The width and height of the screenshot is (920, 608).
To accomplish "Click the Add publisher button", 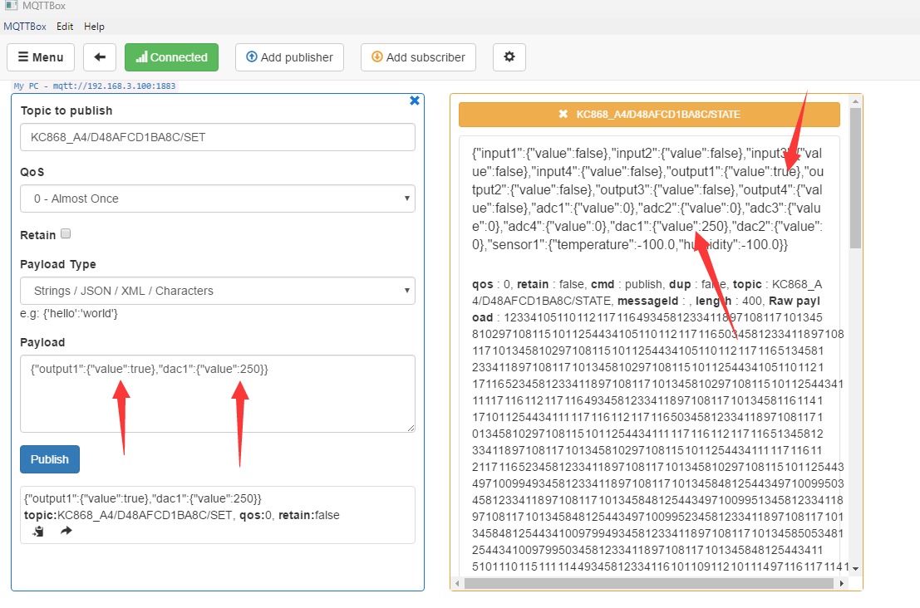I will click(289, 57).
